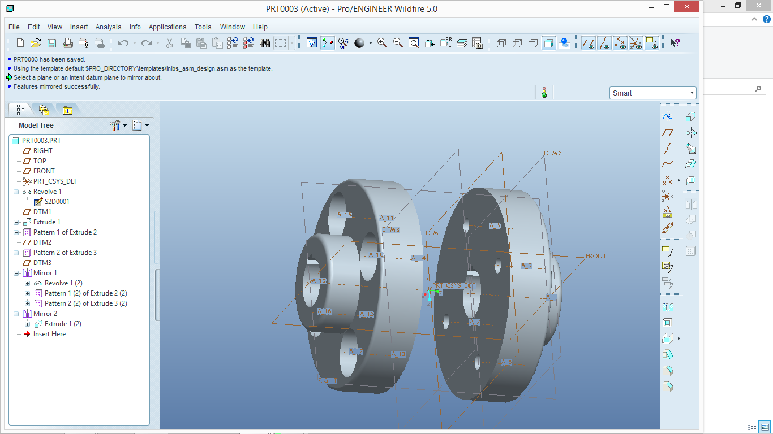This screenshot has height=434, width=773.
Task: Switch to No Hidden display mode
Action: [532, 43]
